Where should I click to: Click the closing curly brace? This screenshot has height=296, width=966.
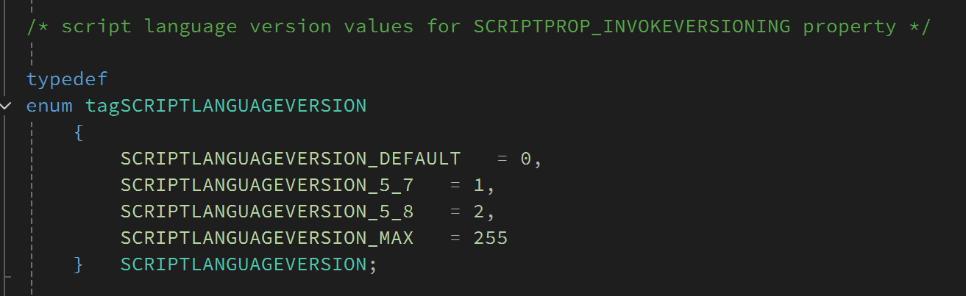pos(79,264)
